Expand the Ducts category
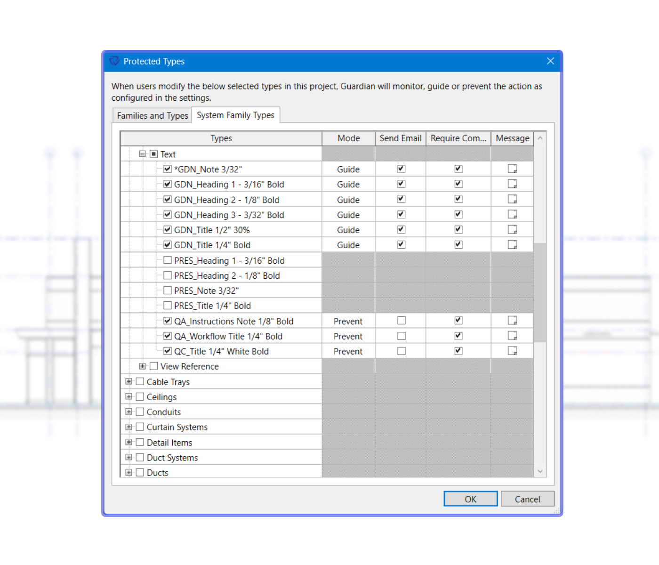 [x=129, y=472]
